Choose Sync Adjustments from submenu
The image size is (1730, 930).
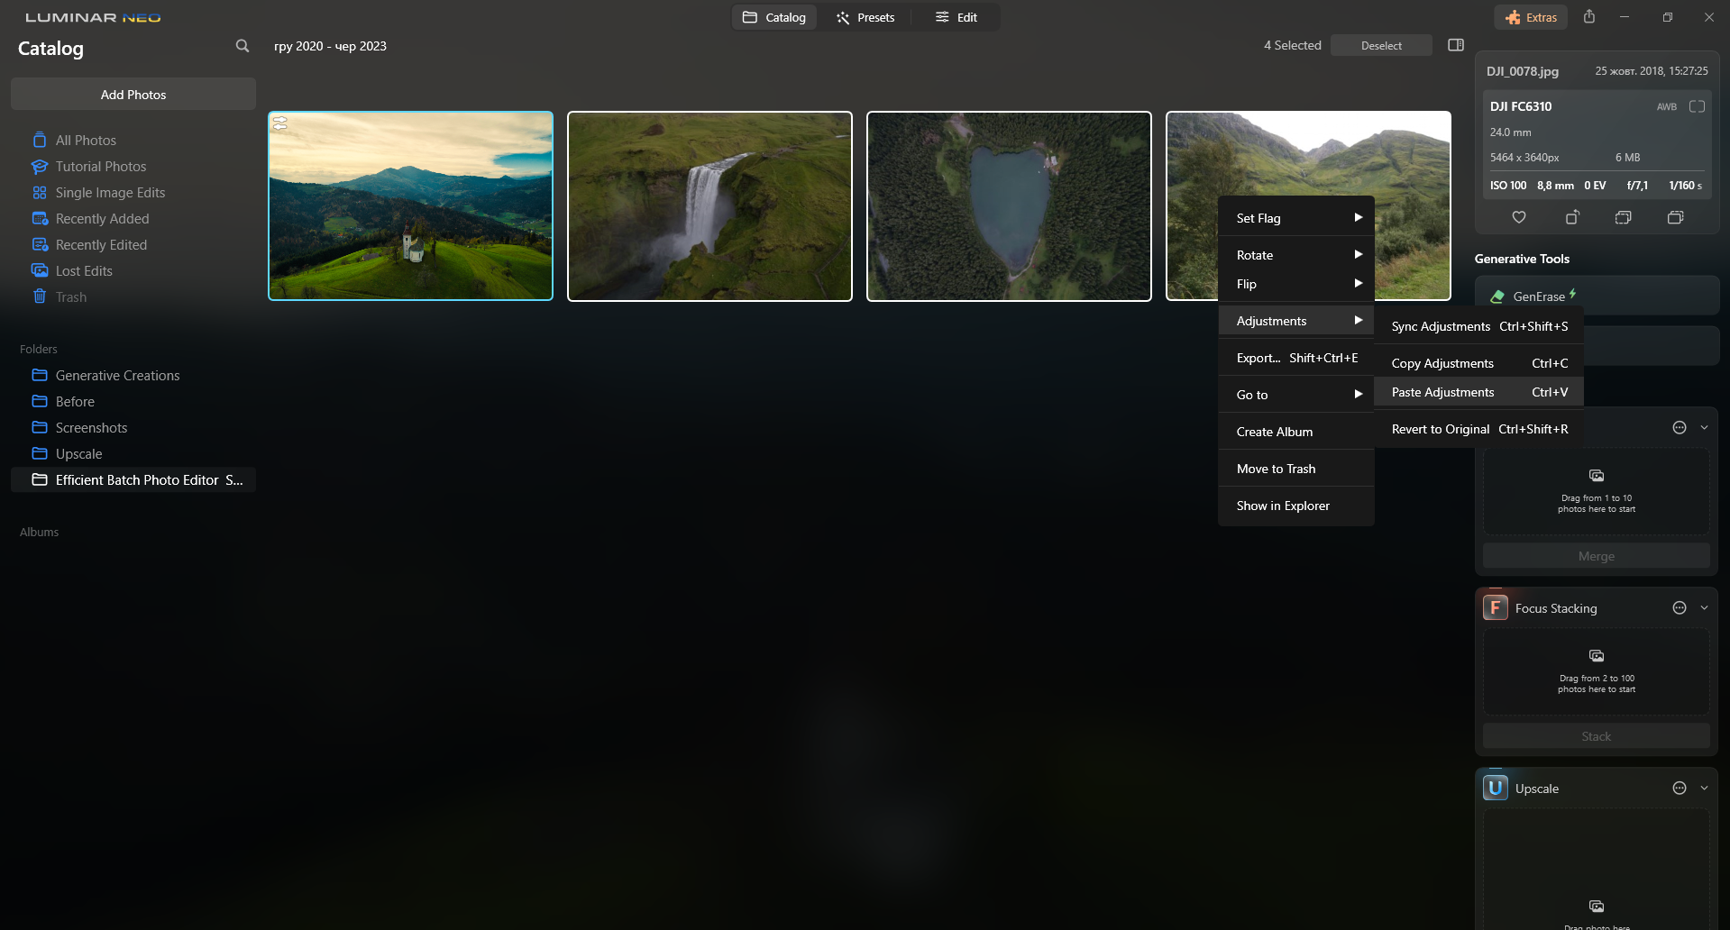click(1479, 326)
